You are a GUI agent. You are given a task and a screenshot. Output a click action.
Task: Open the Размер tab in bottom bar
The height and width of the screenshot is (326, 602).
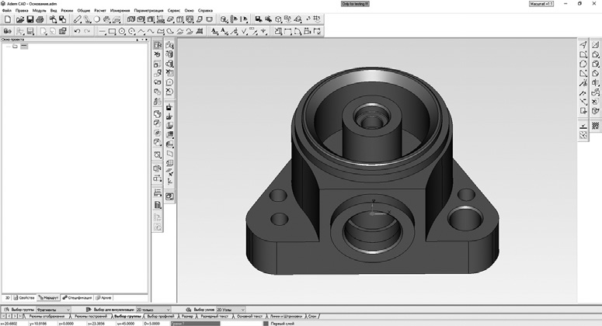point(187,317)
